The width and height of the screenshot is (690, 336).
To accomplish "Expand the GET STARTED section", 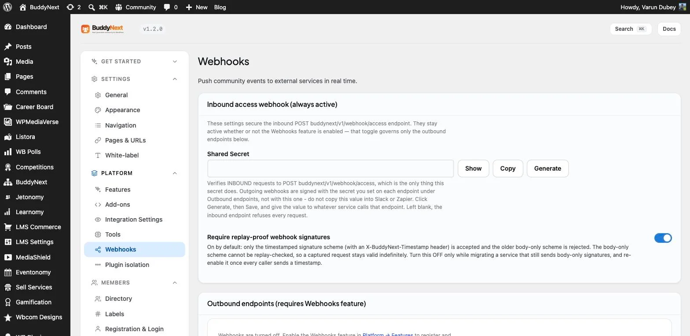I will (x=134, y=62).
